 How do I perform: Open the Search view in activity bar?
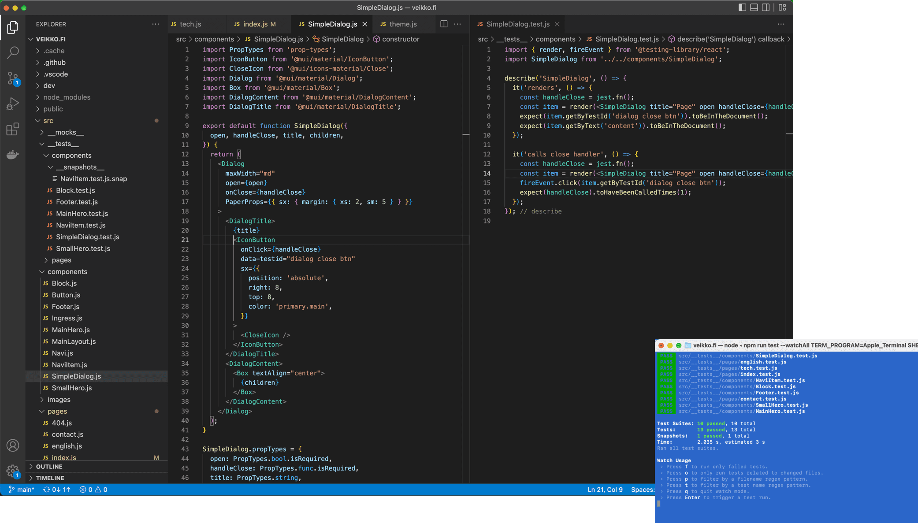point(13,53)
